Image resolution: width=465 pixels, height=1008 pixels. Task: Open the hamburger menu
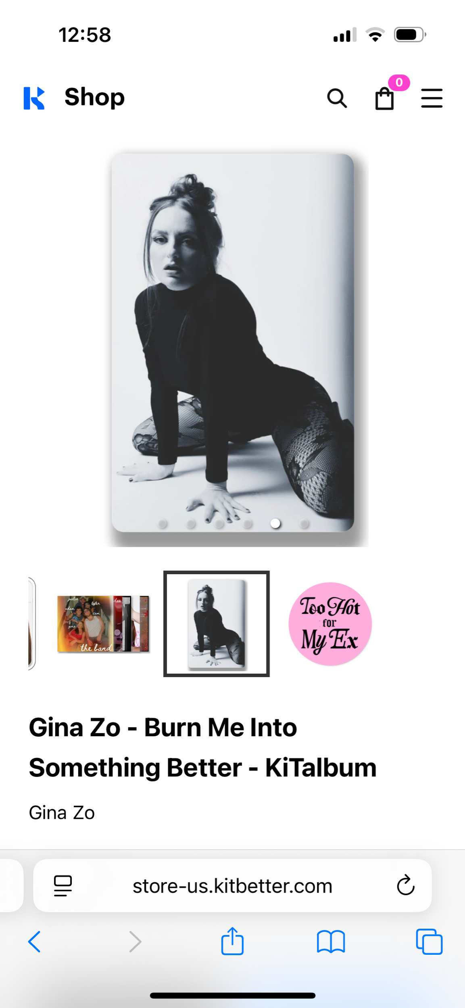tap(432, 98)
